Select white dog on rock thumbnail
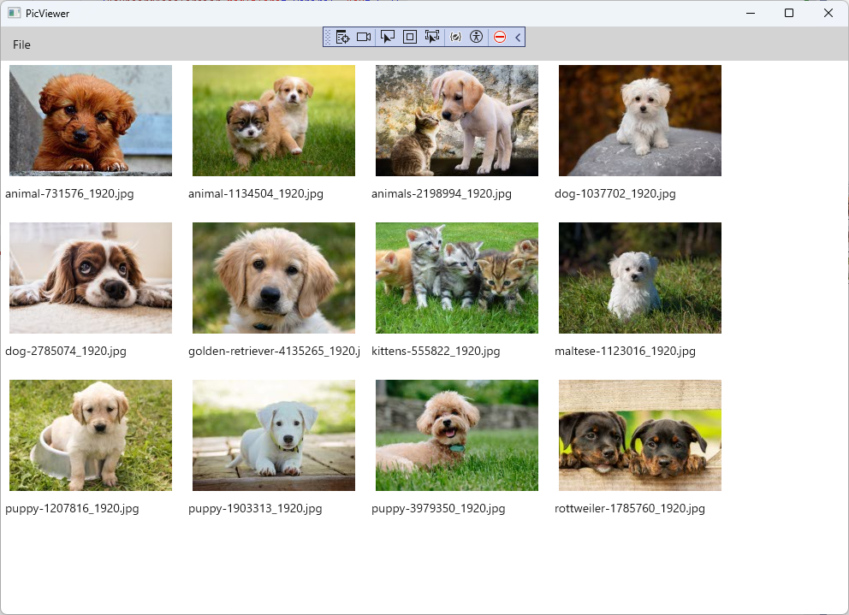The image size is (849, 615). (639, 121)
